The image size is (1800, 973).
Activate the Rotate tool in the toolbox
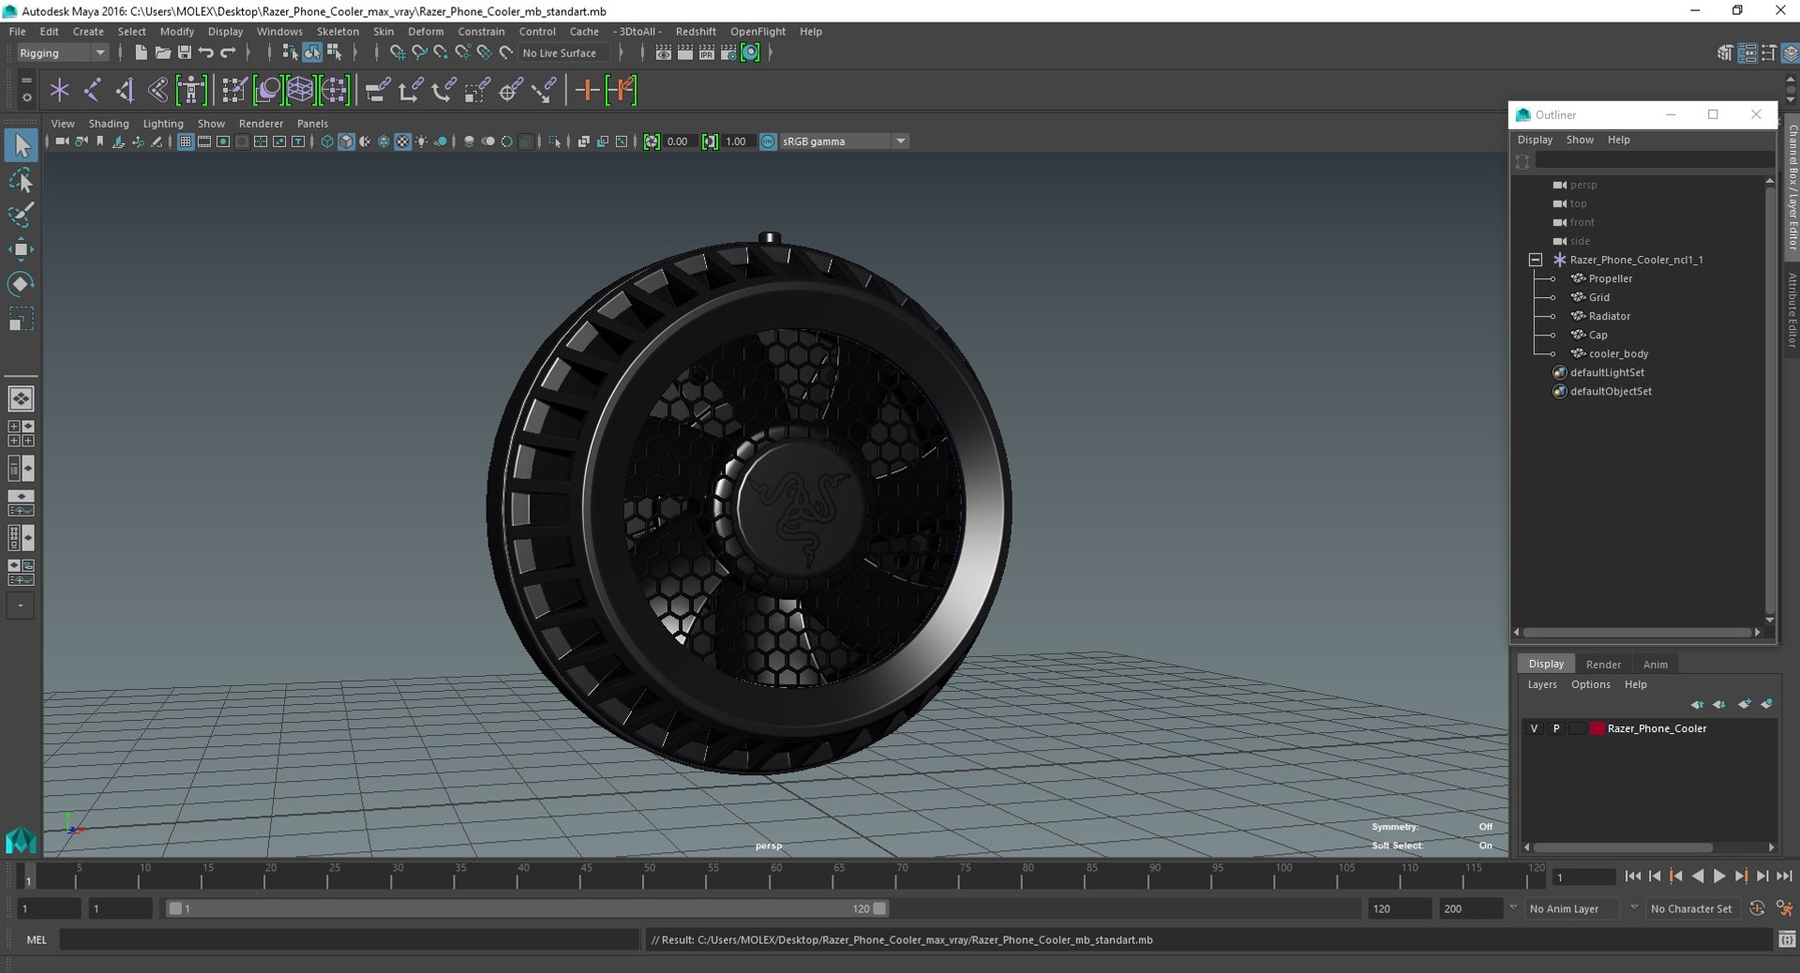click(21, 284)
